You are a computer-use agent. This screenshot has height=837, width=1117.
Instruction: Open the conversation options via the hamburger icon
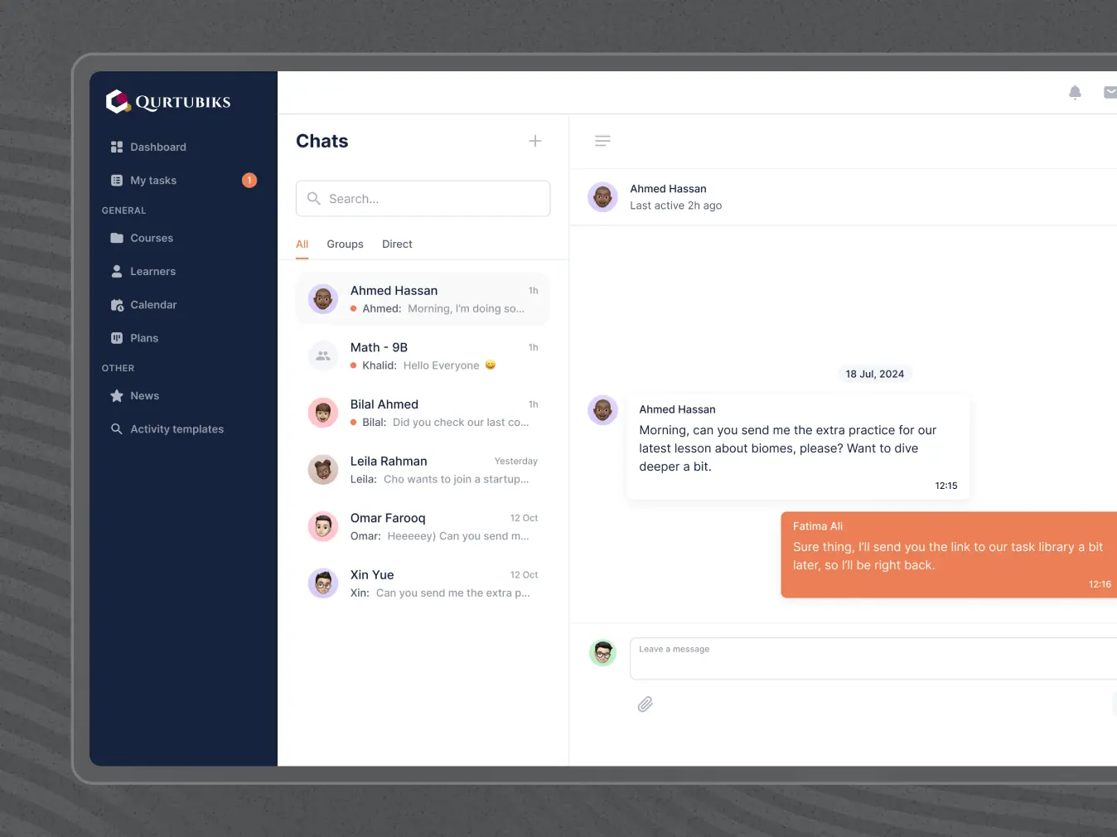(x=602, y=140)
